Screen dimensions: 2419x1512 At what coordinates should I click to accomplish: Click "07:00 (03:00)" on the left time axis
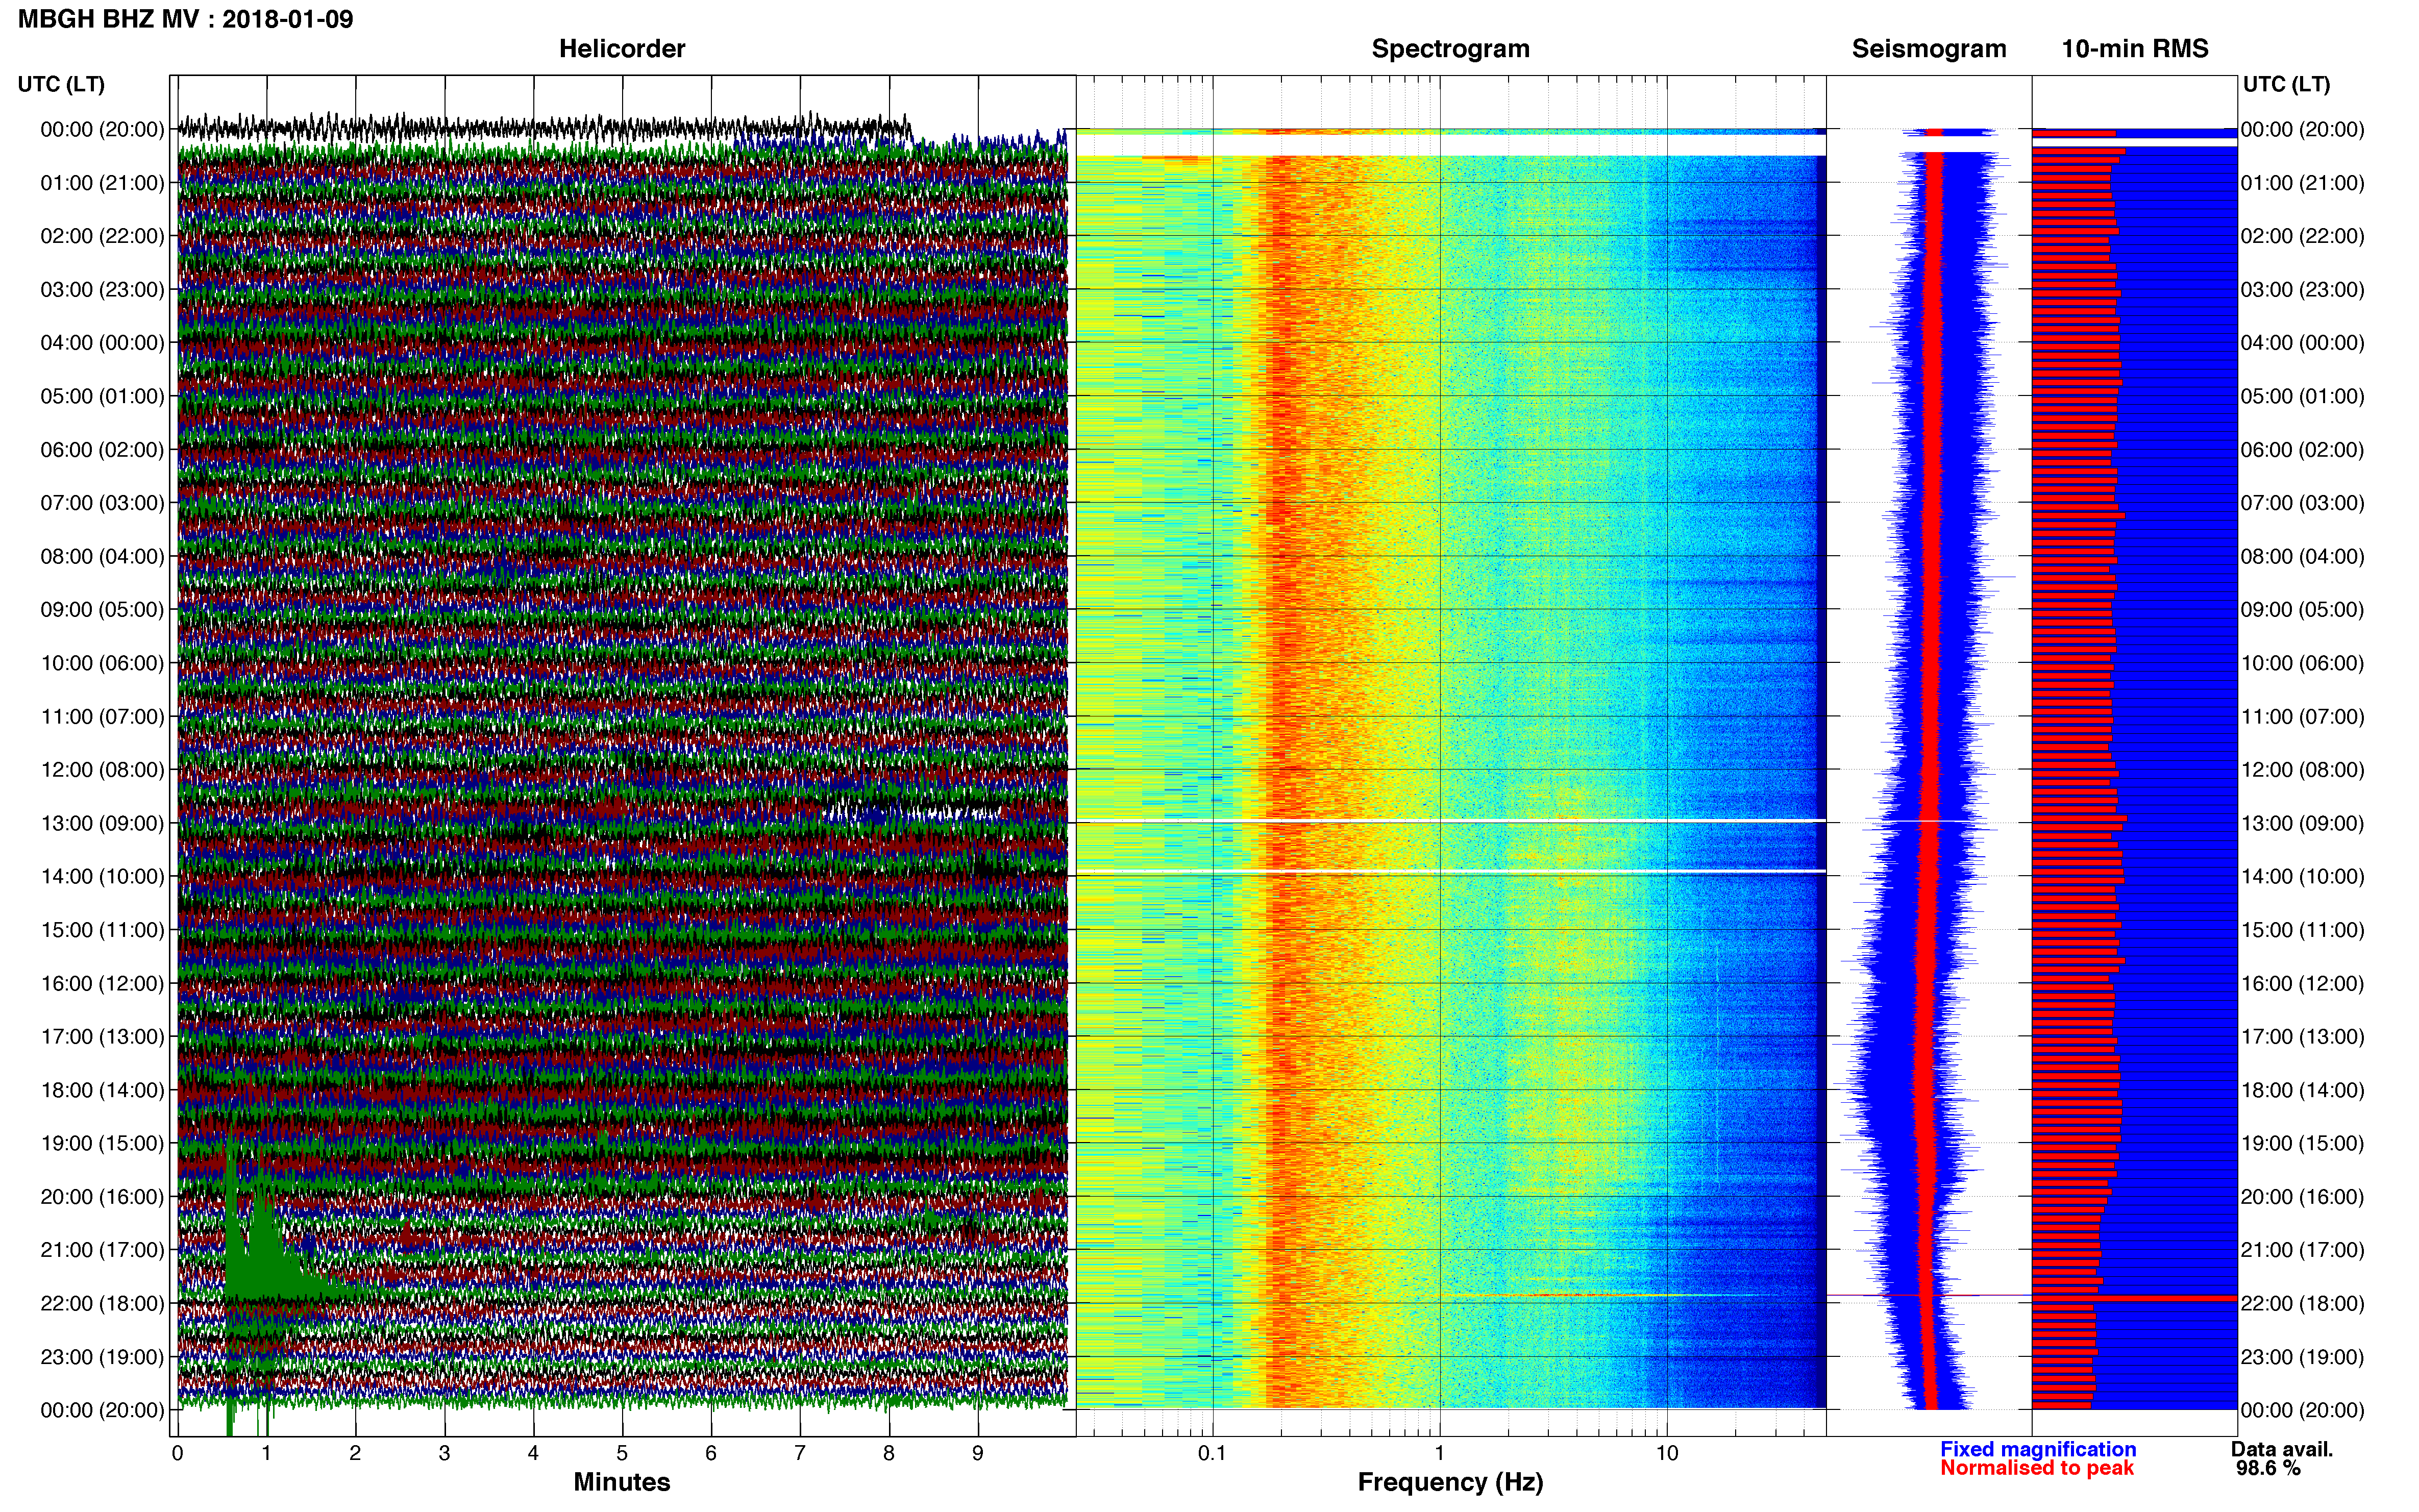[x=102, y=503]
